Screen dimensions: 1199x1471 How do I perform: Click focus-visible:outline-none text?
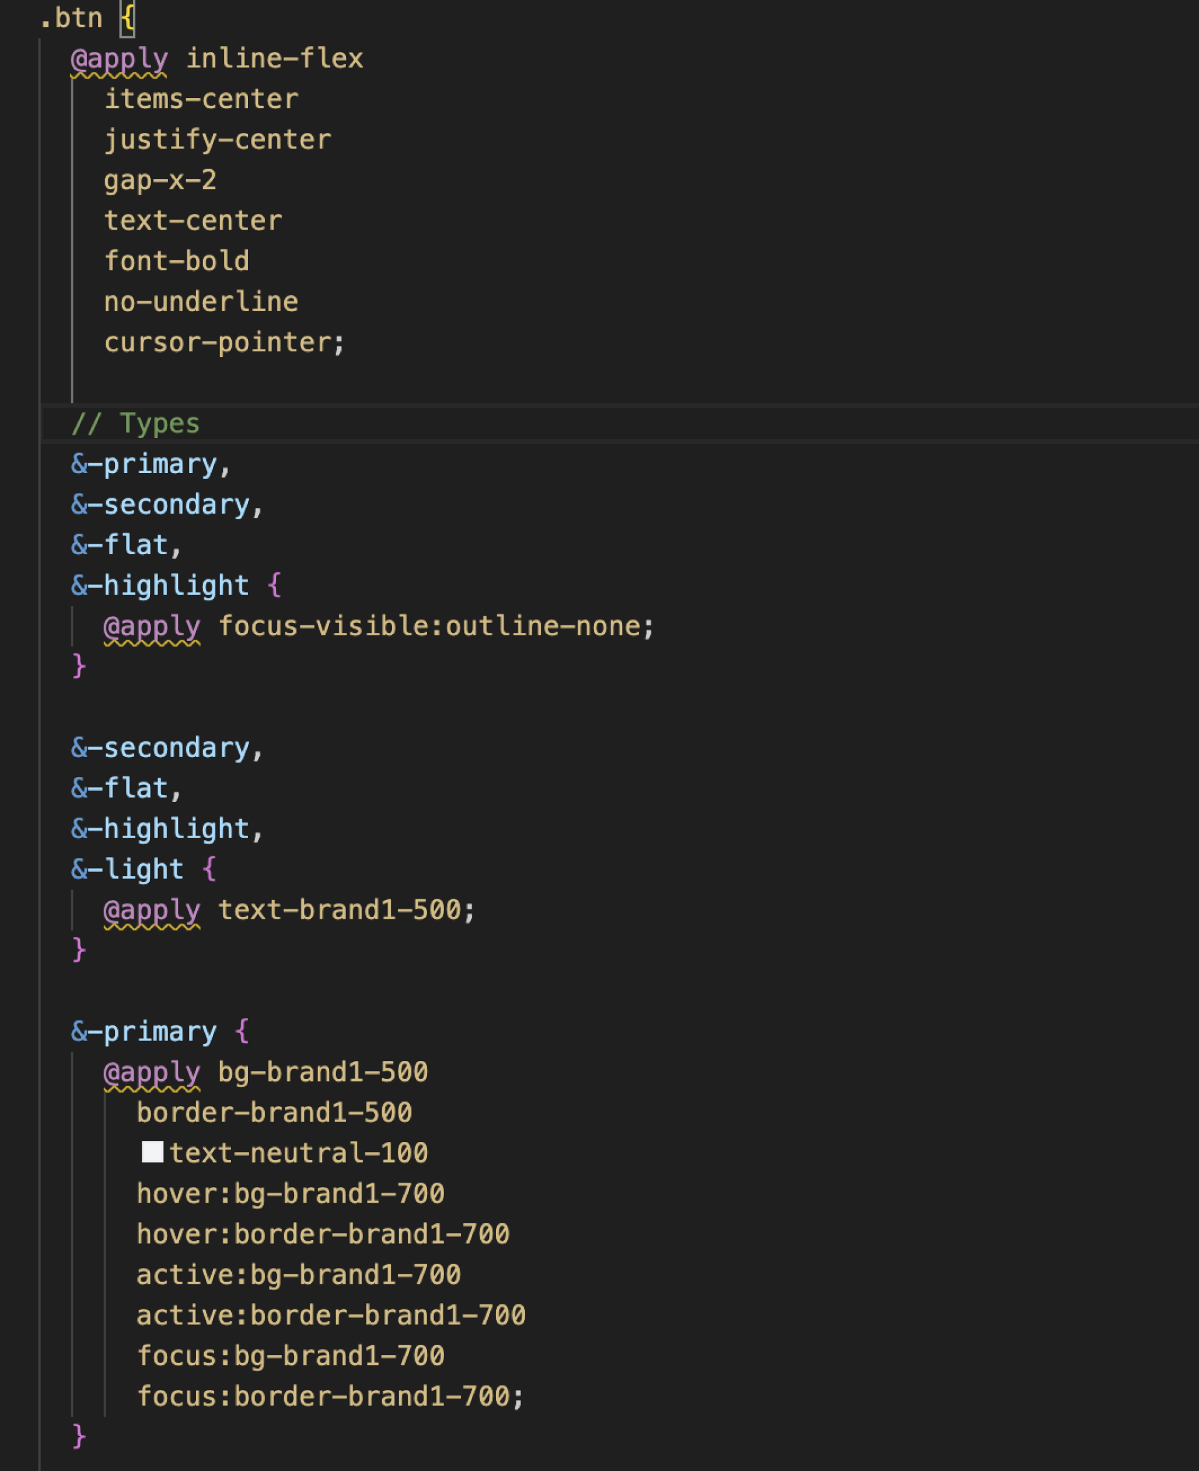(x=430, y=626)
